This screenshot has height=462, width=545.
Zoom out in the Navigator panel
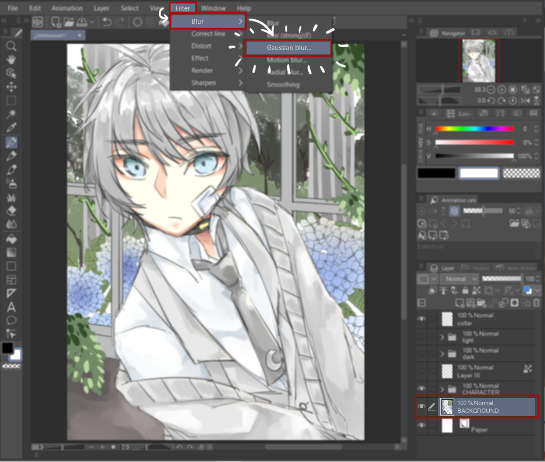(491, 89)
